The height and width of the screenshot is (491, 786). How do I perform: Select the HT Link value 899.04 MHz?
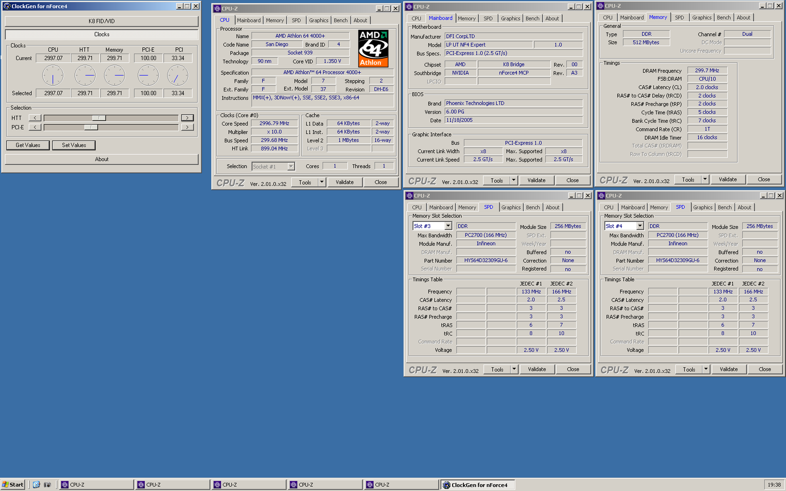274,149
